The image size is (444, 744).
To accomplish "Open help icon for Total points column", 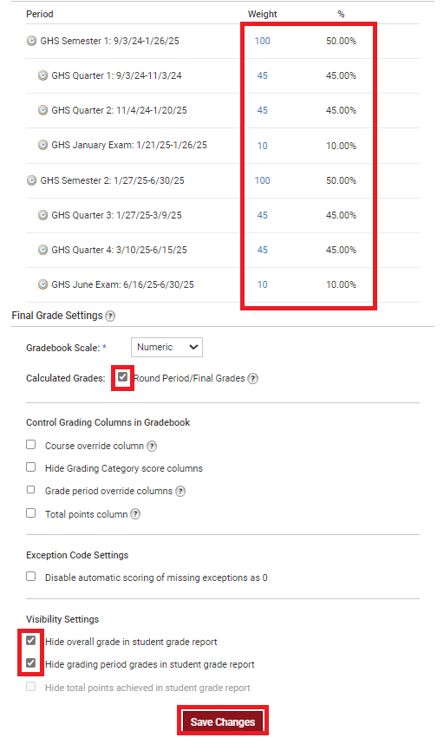I will coord(135,514).
